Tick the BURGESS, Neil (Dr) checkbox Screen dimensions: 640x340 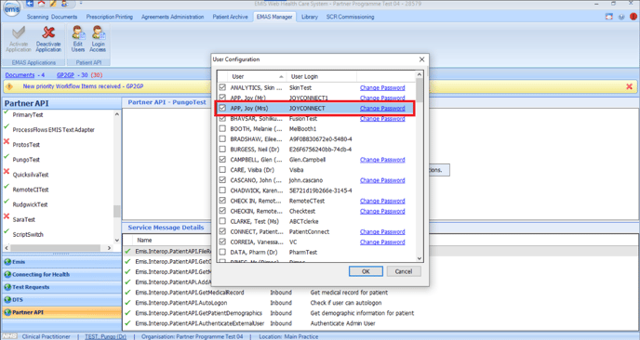222,149
